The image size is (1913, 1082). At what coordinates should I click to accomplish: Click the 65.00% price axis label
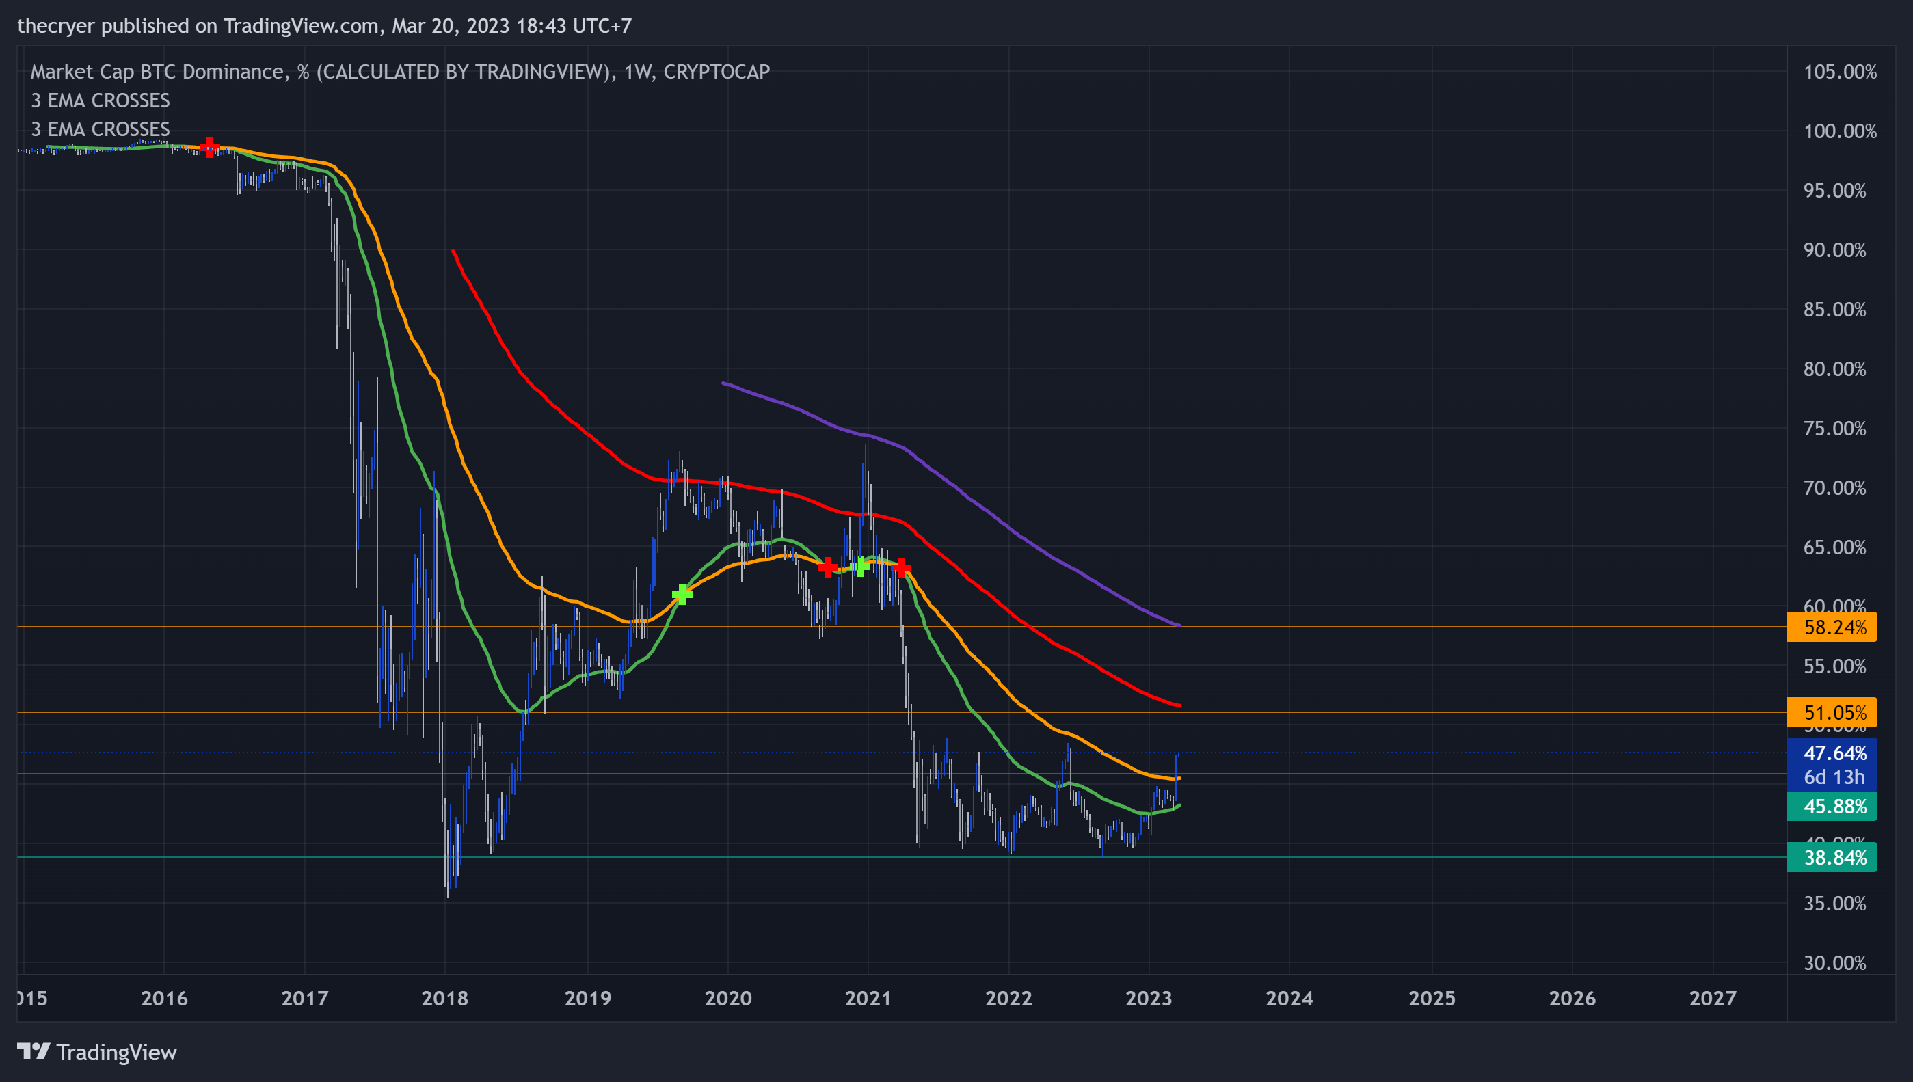(1834, 547)
